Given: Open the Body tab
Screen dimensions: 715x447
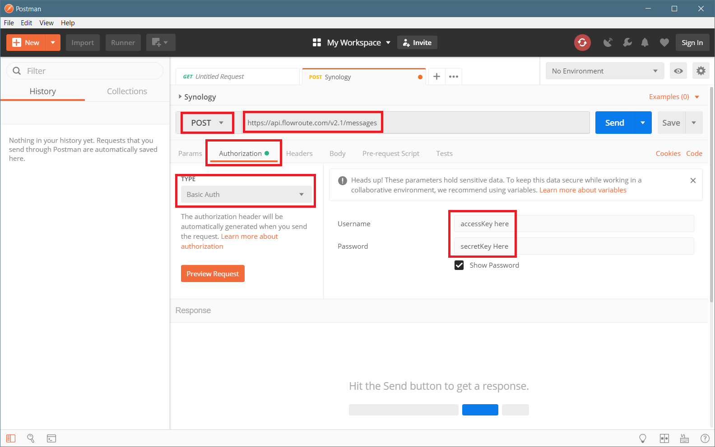Looking at the screenshot, I should [338, 153].
